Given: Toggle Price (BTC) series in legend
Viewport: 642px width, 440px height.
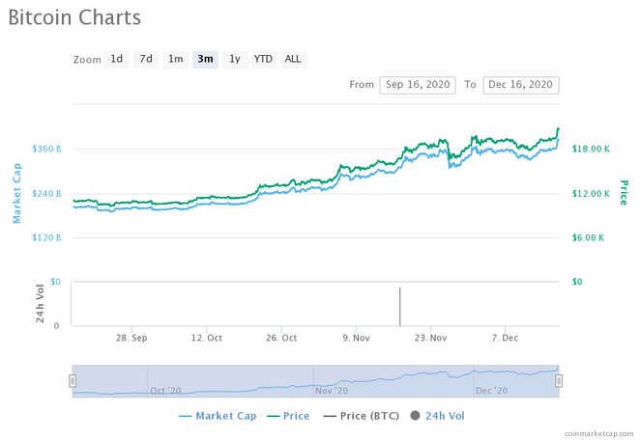Looking at the screenshot, I should click(362, 416).
